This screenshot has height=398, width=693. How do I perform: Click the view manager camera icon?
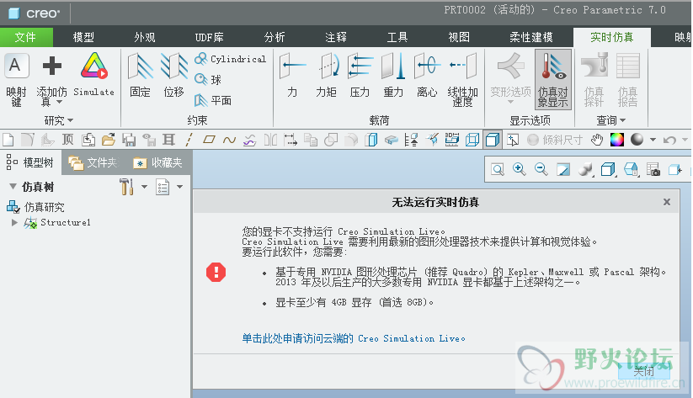click(653, 170)
